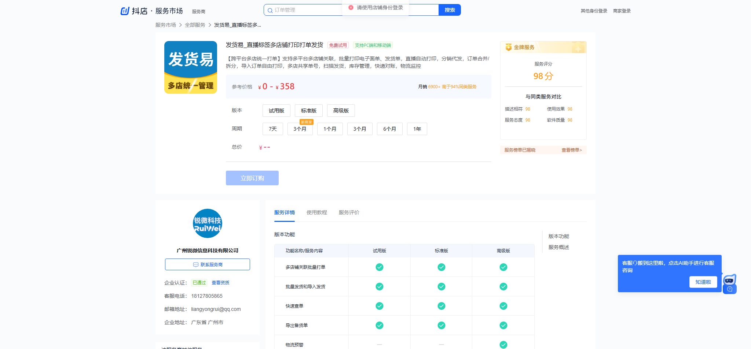Click the customer phone 18127805865
This screenshot has width=751, height=349.
[207, 296]
